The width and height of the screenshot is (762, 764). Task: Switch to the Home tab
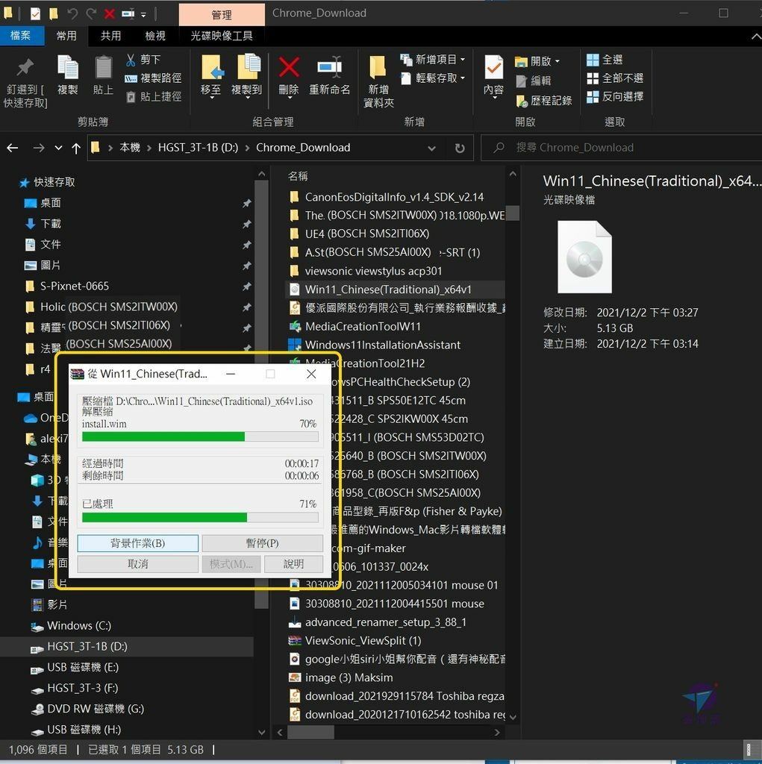click(x=66, y=36)
